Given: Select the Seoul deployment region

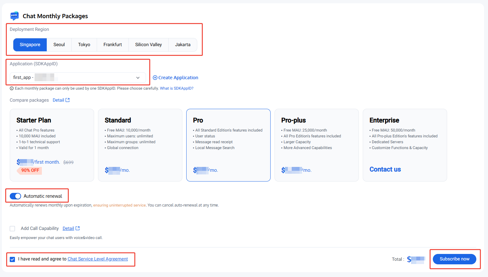Looking at the screenshot, I should click(59, 45).
